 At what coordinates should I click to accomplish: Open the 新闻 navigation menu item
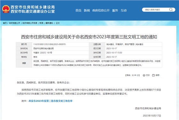pyautogui.click(x=87, y=11)
